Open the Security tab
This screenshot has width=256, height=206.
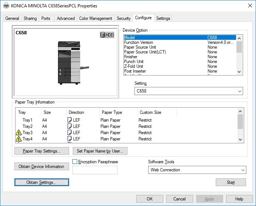point(124,18)
